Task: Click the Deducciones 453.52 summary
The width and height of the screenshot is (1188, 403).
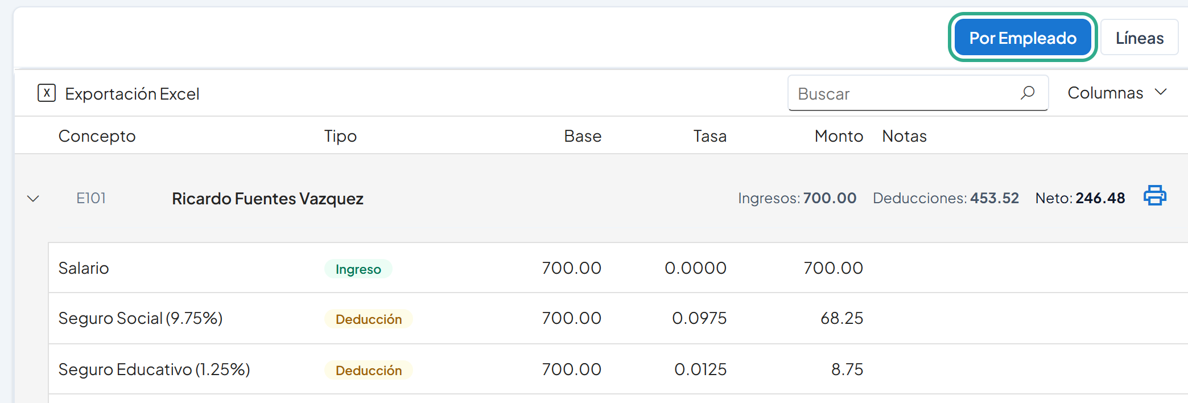Action: click(946, 198)
